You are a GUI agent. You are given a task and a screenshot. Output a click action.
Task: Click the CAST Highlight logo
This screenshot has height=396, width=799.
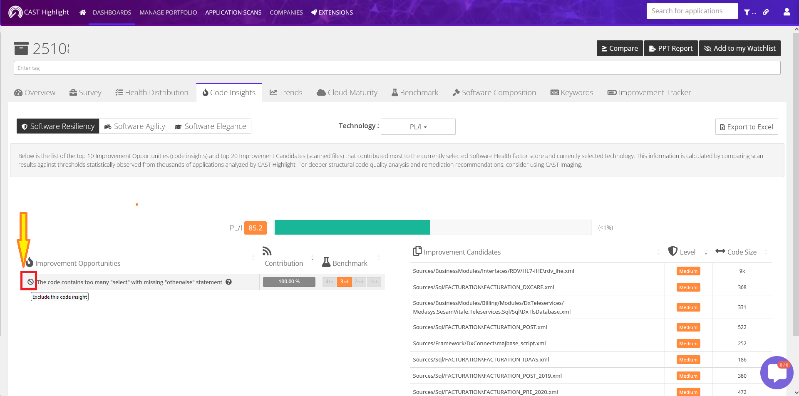pyautogui.click(x=38, y=12)
